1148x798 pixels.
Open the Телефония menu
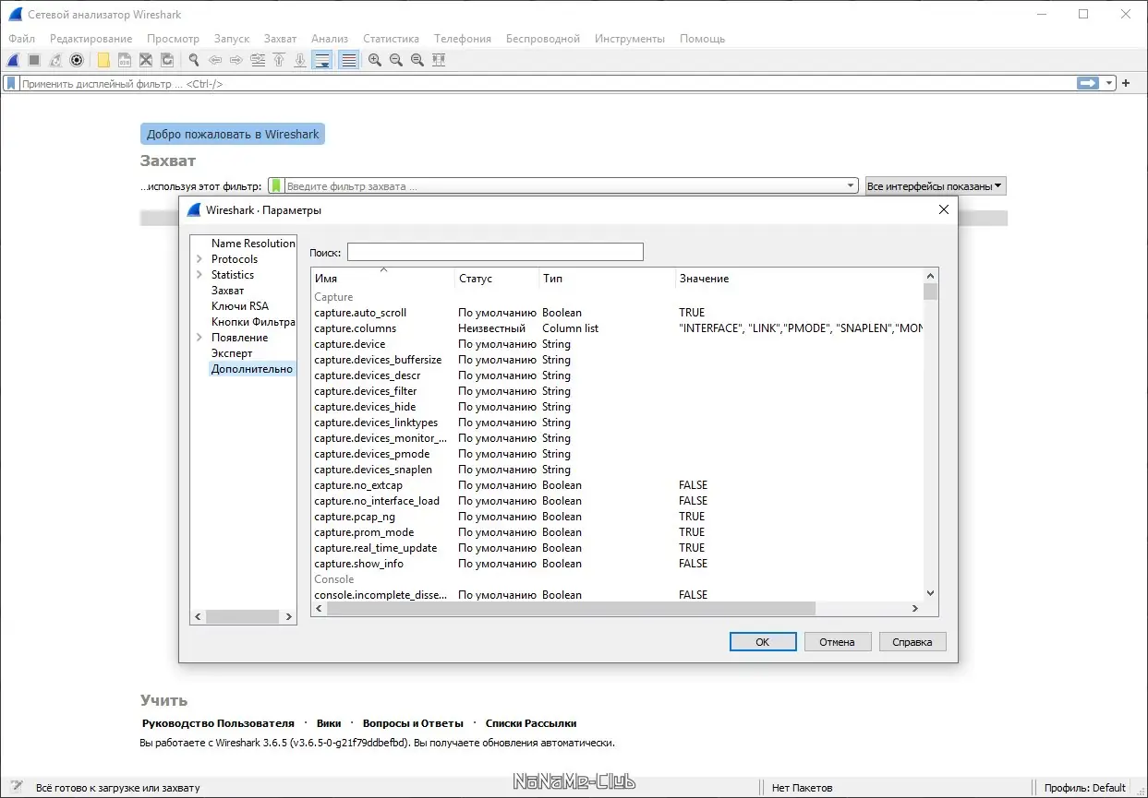tap(462, 39)
